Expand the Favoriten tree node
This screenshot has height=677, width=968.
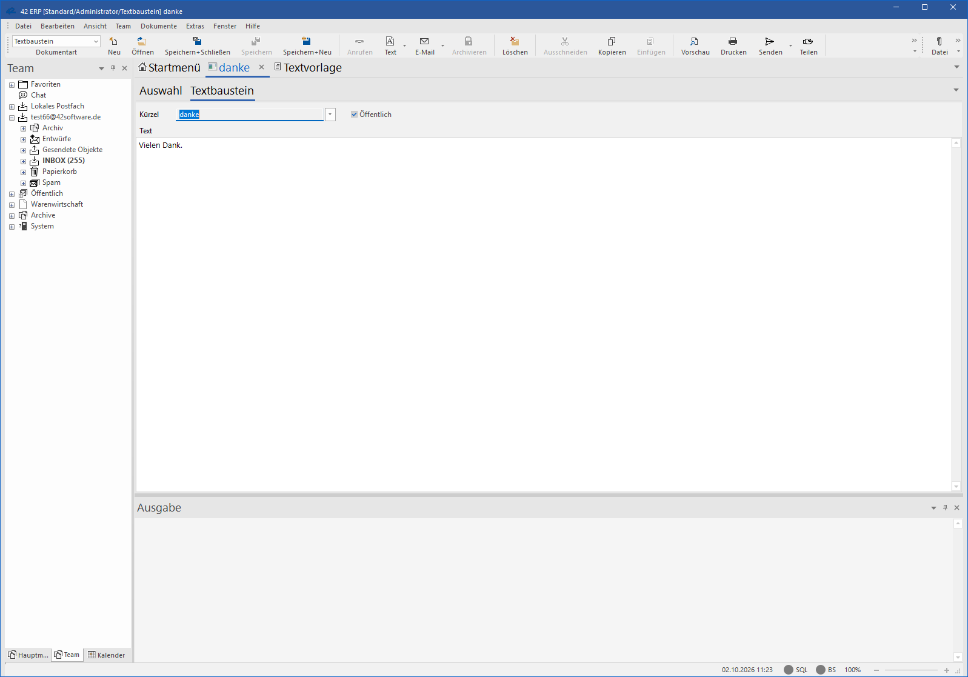point(12,85)
